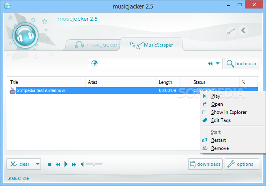Click the disabled Start menu entry
Image resolution: width=266 pixels, height=186 pixels.
pos(233,132)
